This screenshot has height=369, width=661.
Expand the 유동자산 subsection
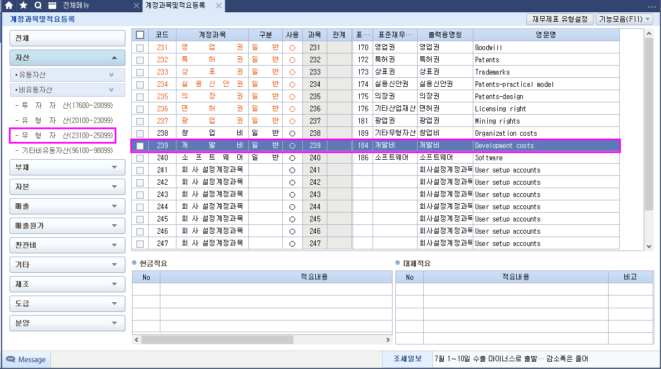[x=67, y=75]
